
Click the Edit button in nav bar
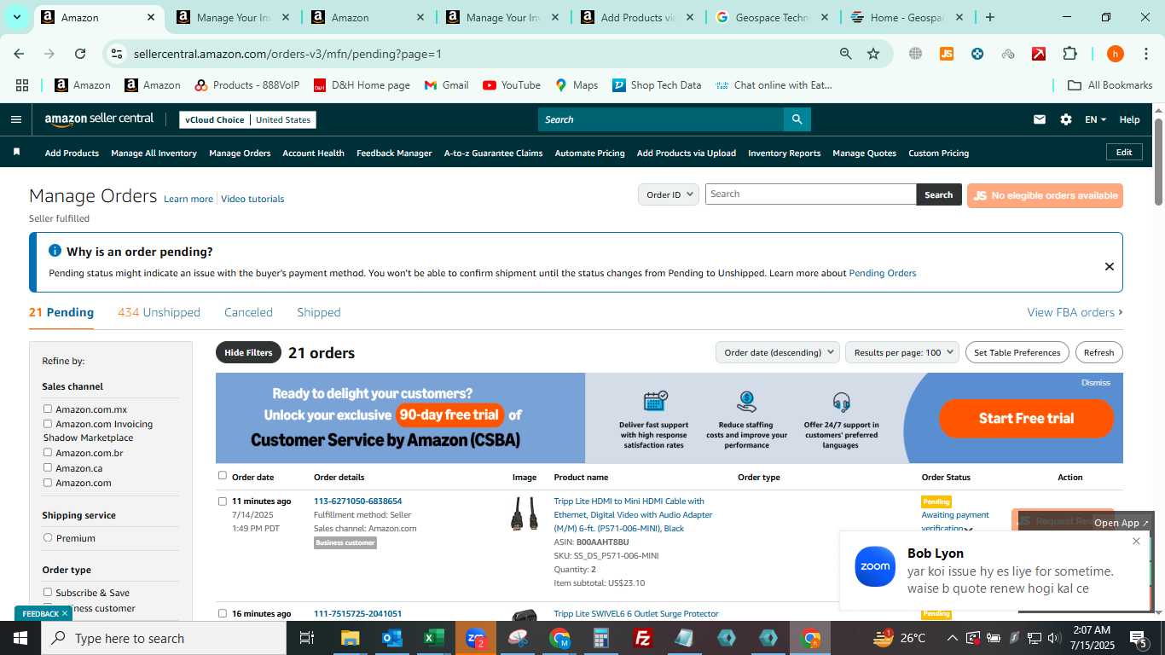(x=1124, y=152)
